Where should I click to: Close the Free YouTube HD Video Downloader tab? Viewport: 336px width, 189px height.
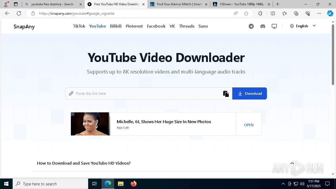pos(143,4)
